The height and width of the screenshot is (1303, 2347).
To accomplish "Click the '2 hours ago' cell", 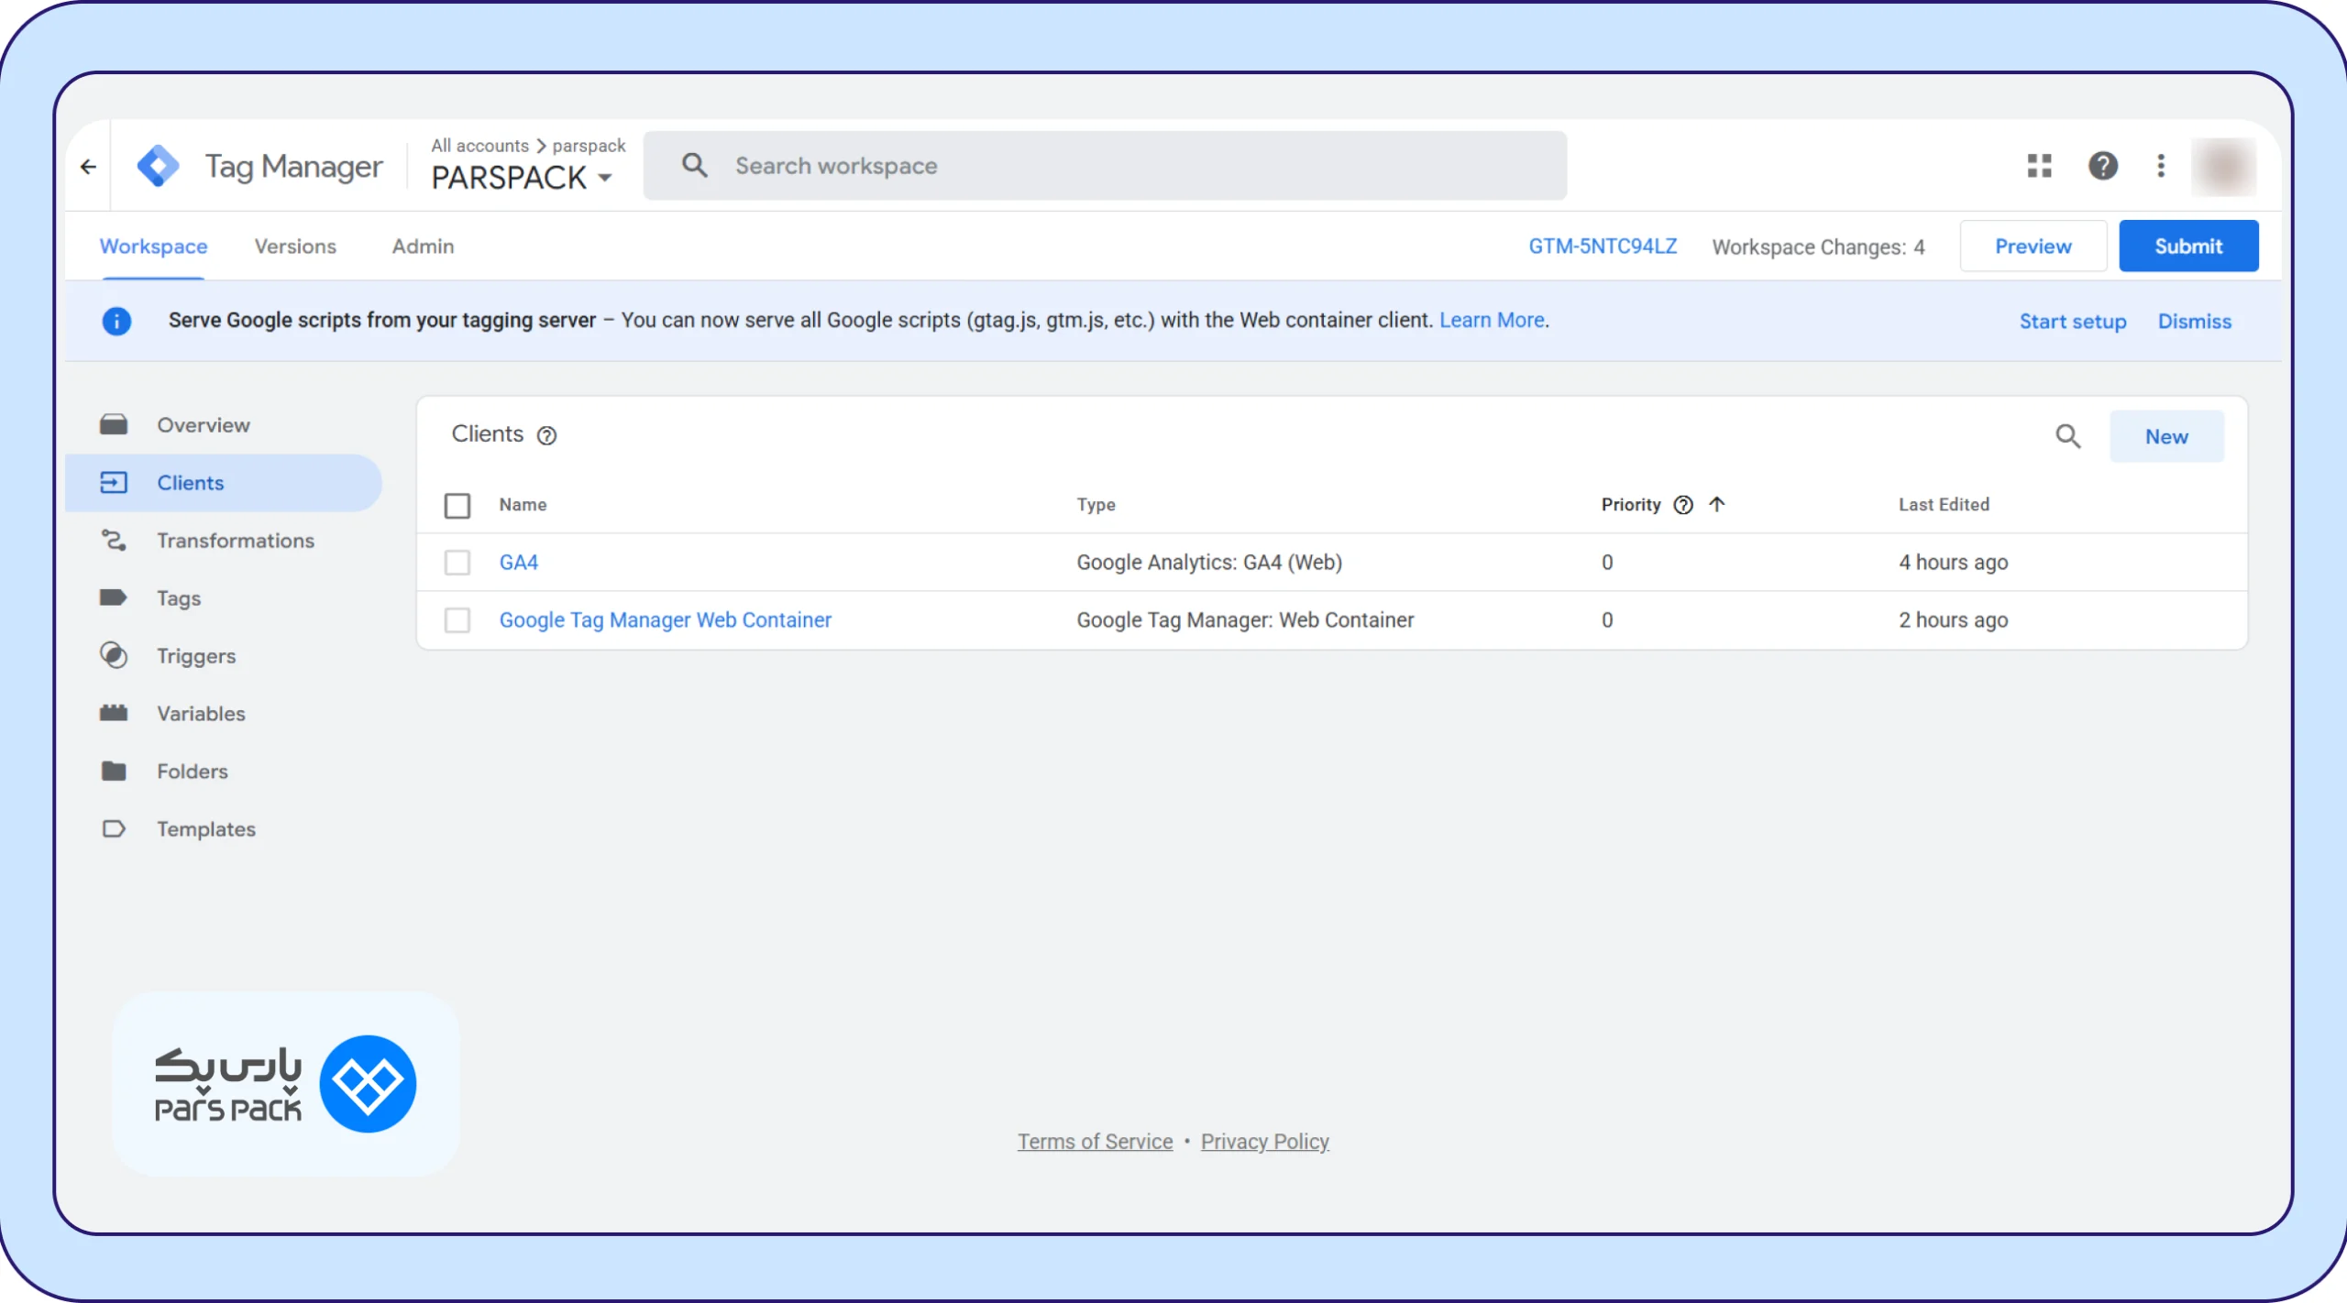I will [1953, 620].
